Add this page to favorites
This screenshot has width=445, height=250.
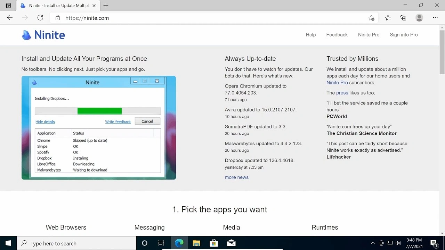pyautogui.click(x=371, y=18)
